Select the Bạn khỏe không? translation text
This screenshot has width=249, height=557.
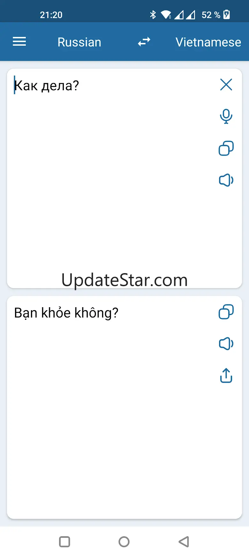pos(66,313)
